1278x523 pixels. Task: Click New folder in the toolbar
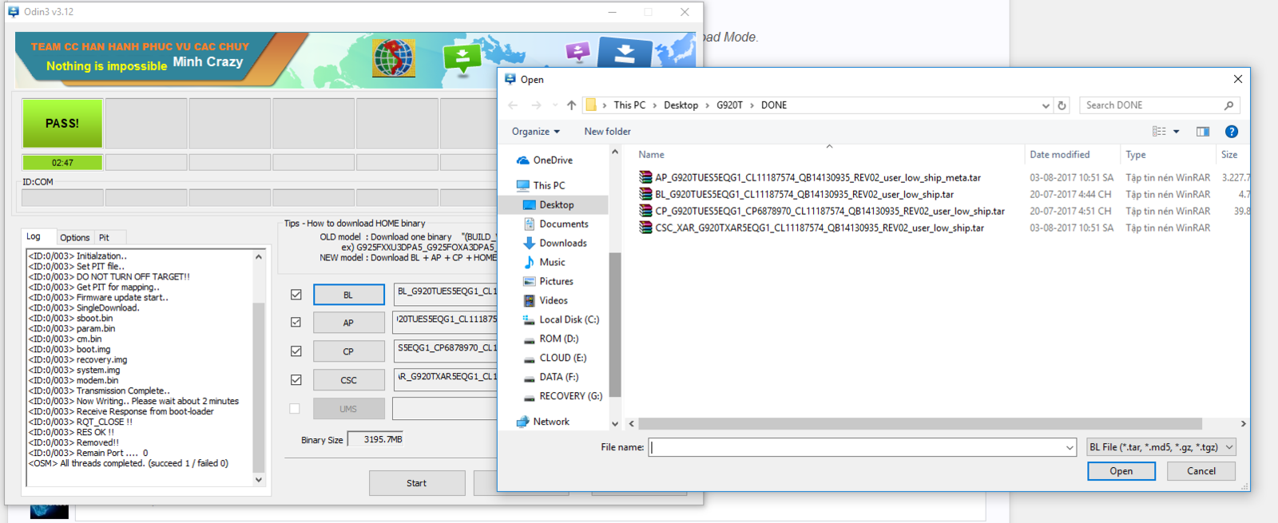click(x=607, y=132)
